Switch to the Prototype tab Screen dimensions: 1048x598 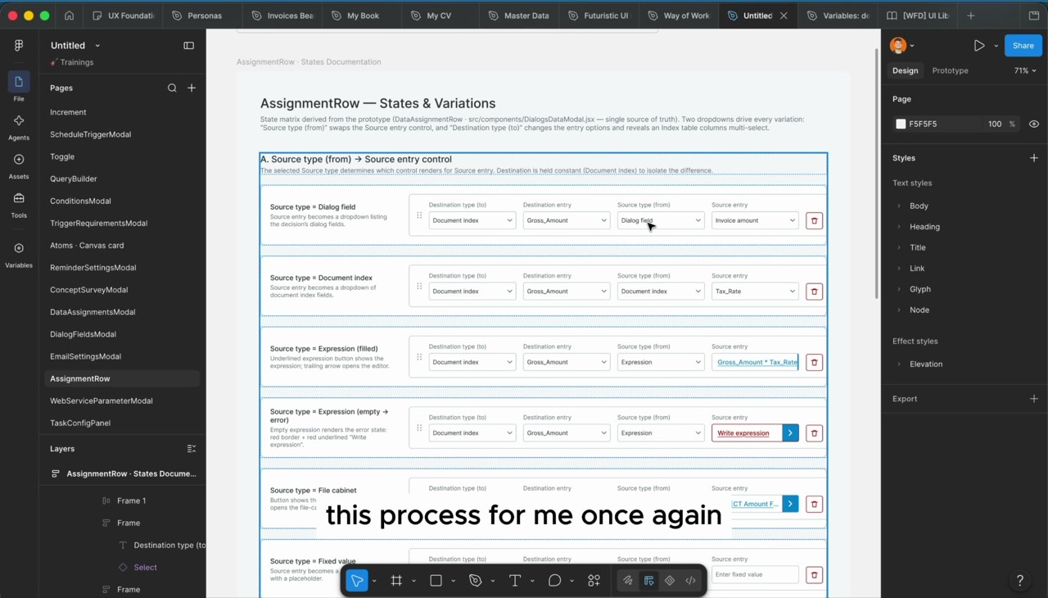[x=950, y=70]
